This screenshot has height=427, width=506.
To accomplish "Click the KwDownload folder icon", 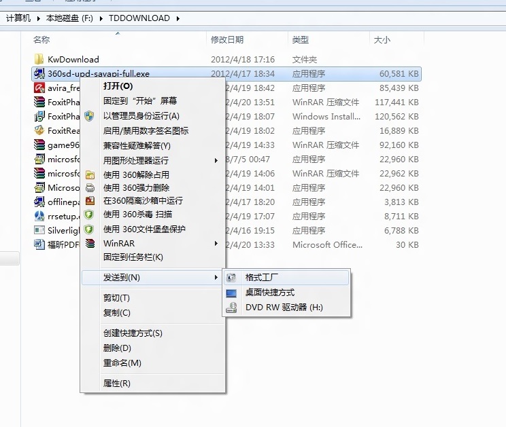I will [39, 60].
